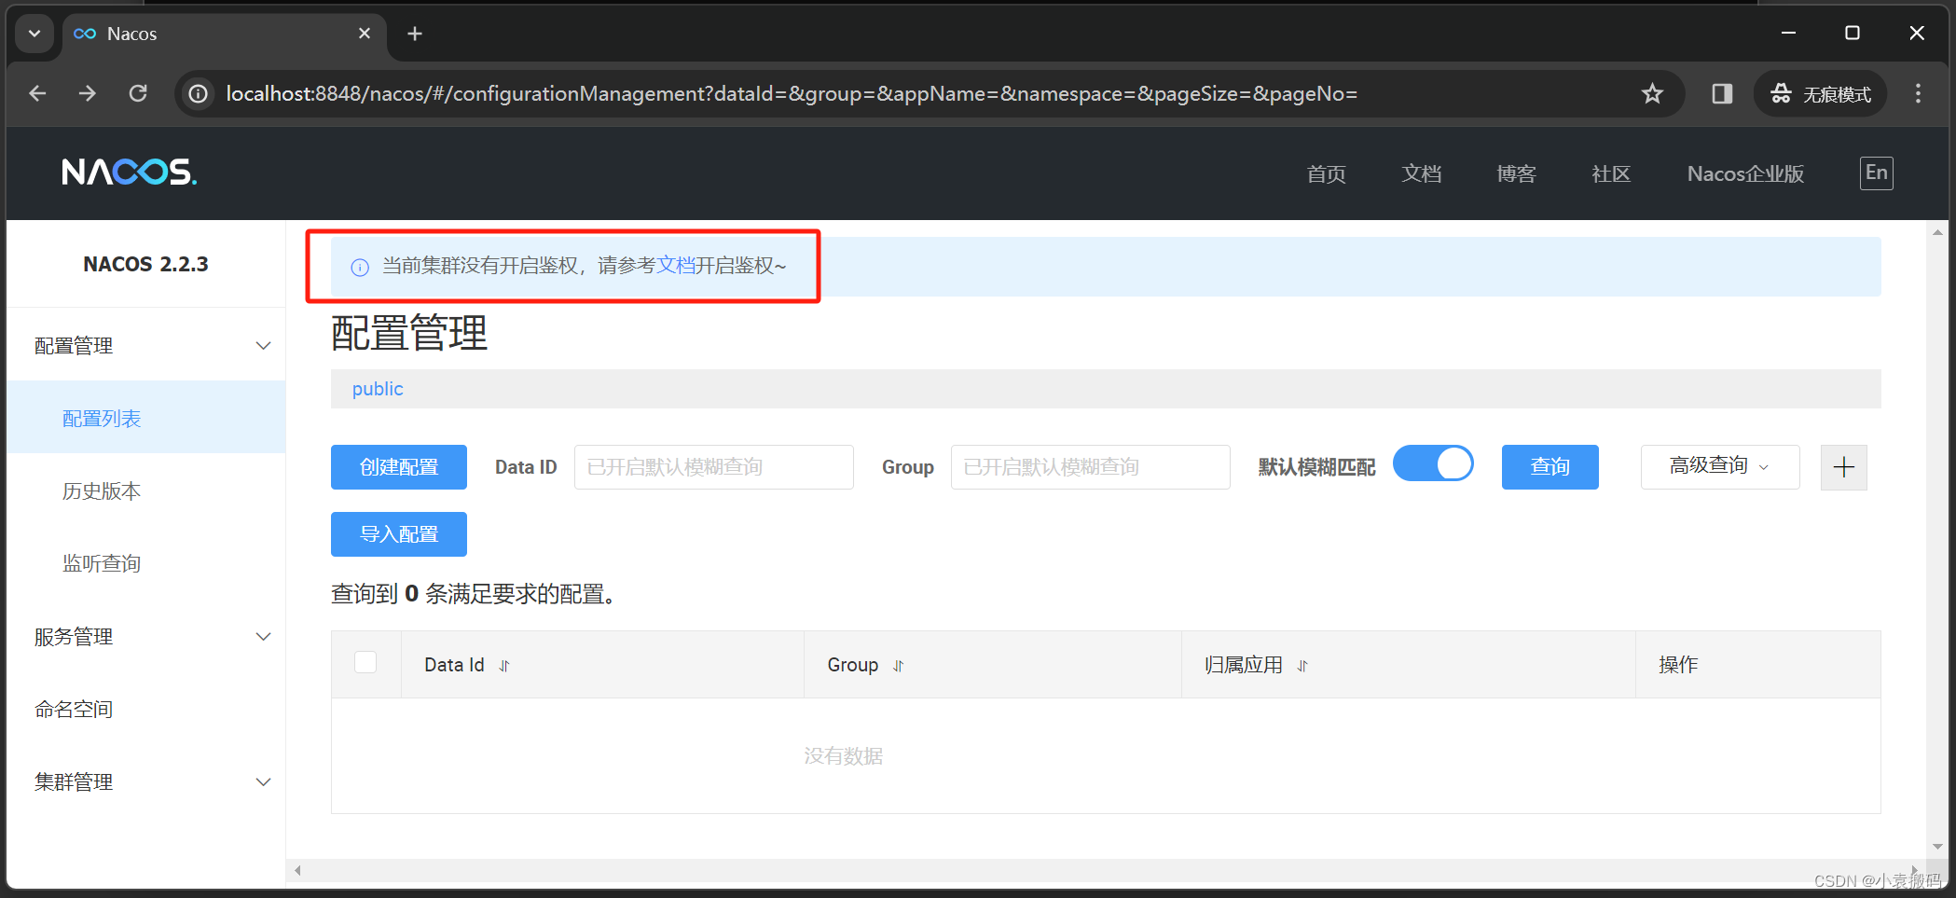Expand the 服务管理 sidebar section
The width and height of the screenshot is (1956, 898).
146,637
